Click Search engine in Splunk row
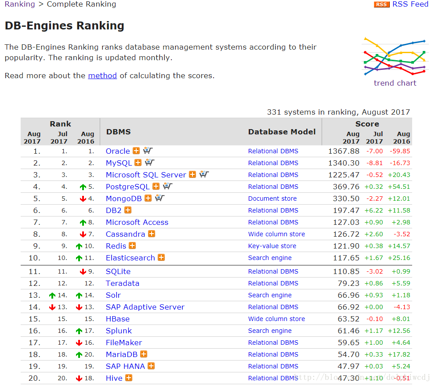This screenshot has width=435, height=386. (x=270, y=331)
